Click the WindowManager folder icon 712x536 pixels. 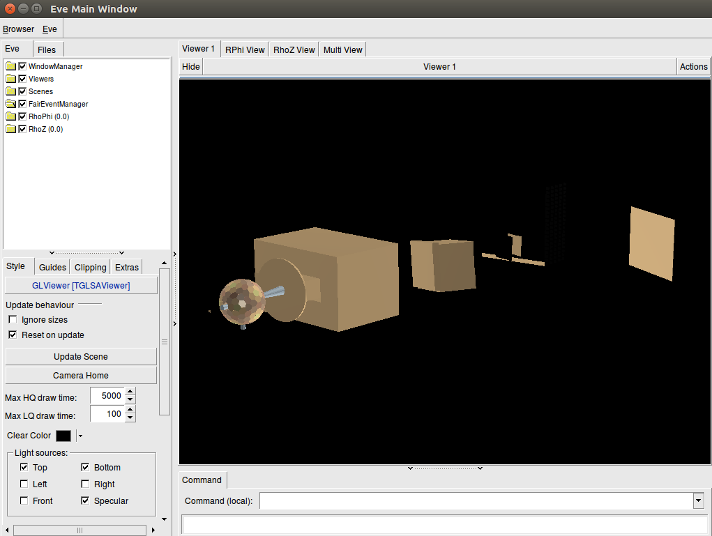[10, 66]
